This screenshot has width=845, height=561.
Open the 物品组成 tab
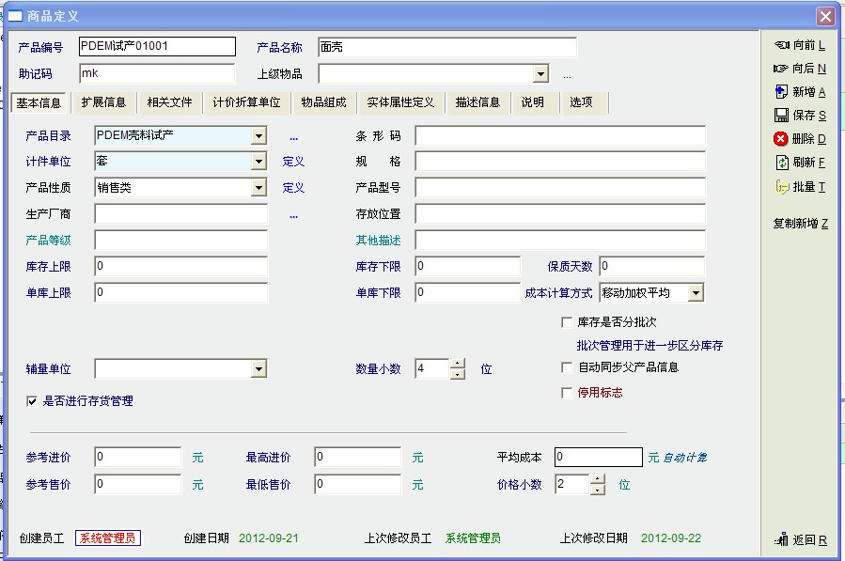[x=323, y=102]
